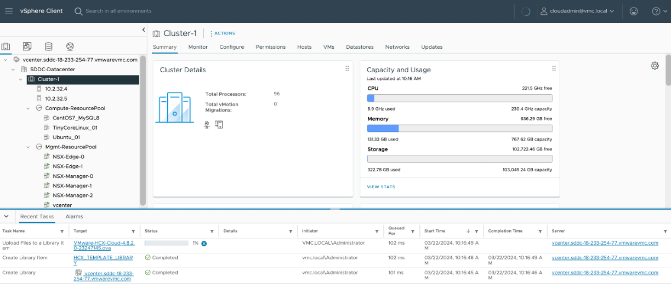Filter the Queued For column
This screenshot has width=671, height=289.
click(x=413, y=232)
